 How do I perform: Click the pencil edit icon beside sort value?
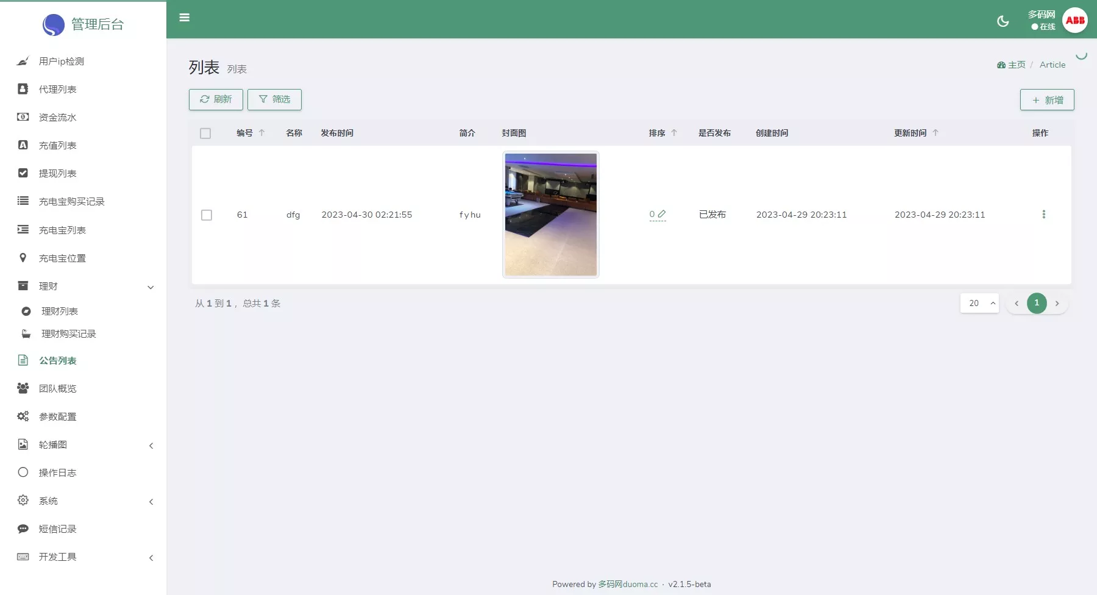(662, 214)
